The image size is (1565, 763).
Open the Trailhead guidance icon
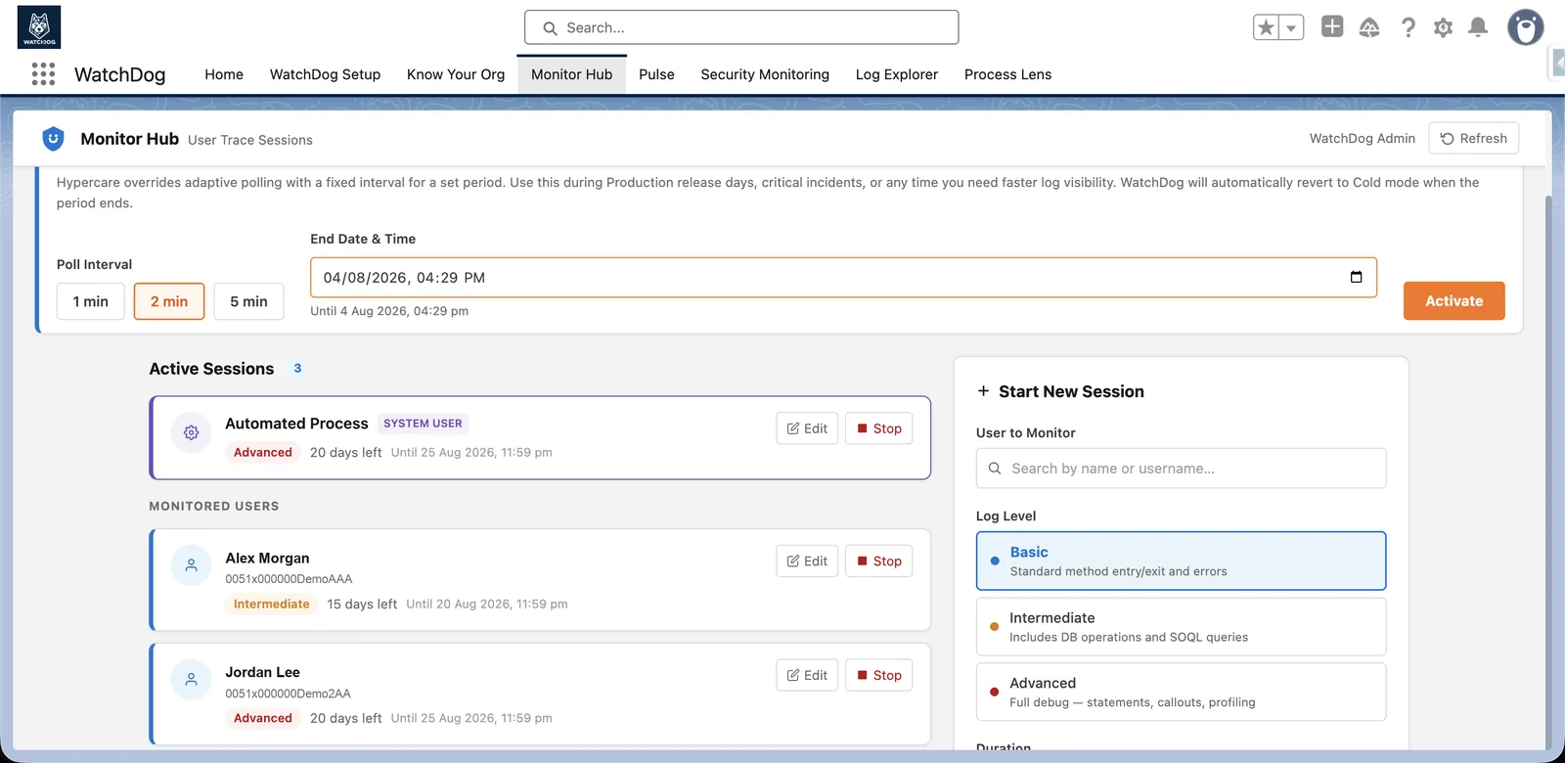(x=1369, y=27)
